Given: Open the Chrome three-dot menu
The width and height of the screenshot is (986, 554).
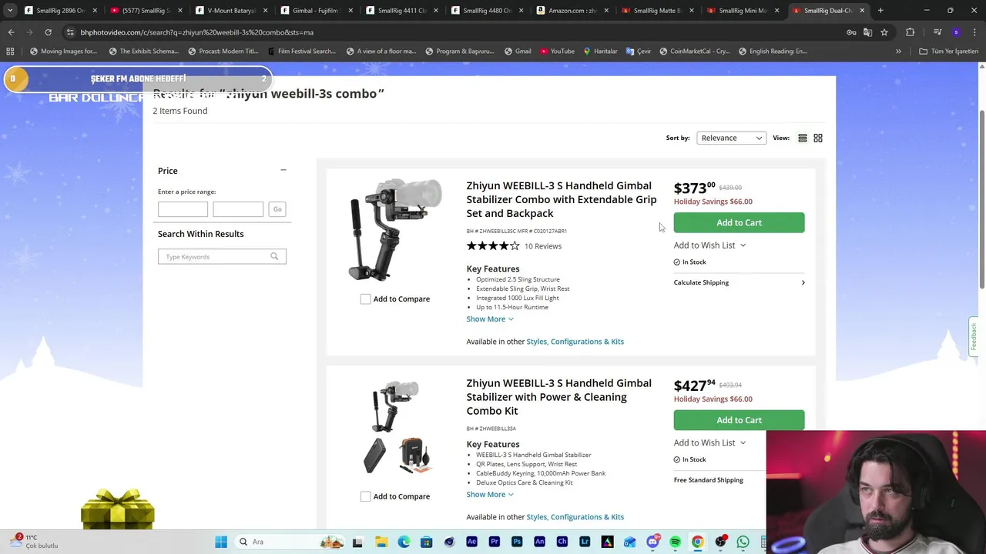Looking at the screenshot, I should click(x=974, y=32).
